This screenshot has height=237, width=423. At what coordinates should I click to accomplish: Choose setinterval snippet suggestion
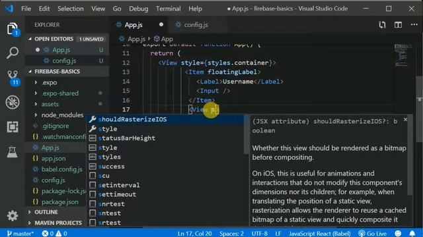click(x=165, y=185)
